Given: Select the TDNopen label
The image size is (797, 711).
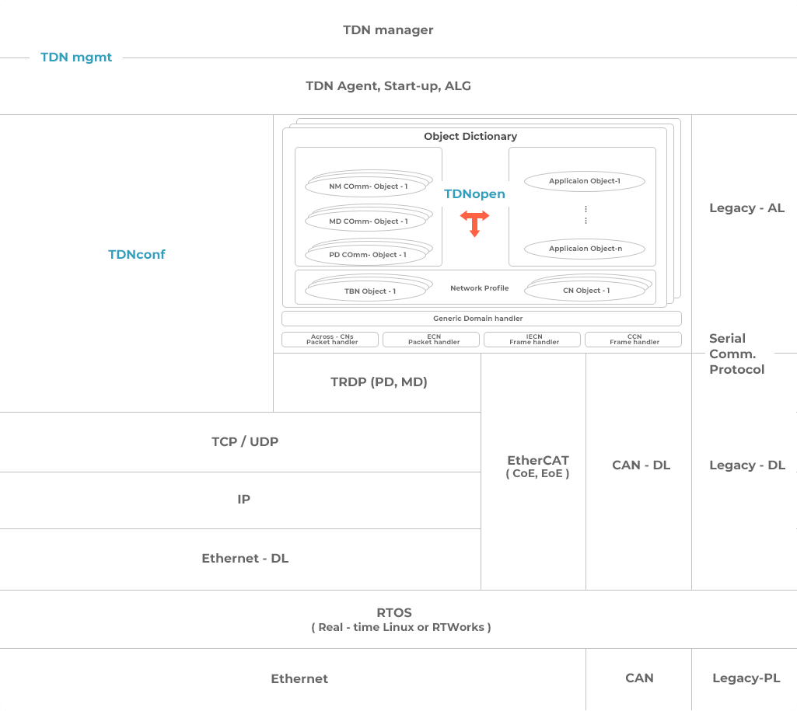Looking at the screenshot, I should point(474,194).
